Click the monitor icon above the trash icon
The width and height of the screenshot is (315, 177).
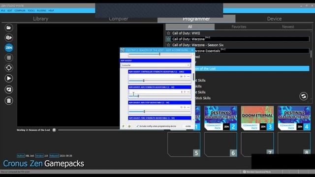(x=9, y=89)
